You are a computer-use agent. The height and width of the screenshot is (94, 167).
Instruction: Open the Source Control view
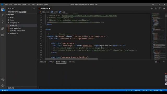(x=3, y=22)
